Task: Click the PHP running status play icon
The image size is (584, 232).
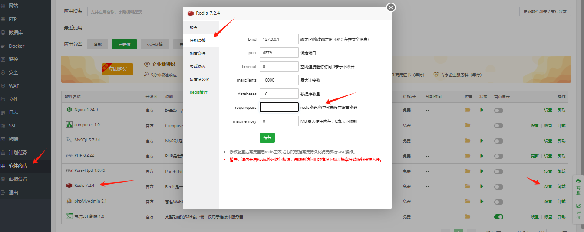Action: pos(482,156)
